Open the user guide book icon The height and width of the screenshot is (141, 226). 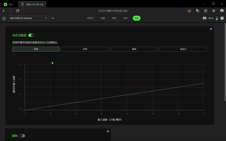click(x=204, y=18)
